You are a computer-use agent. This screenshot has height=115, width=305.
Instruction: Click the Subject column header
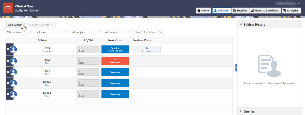[x=43, y=40]
